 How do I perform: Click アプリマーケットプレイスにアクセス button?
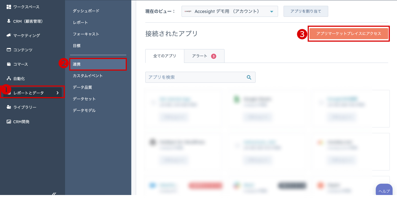tap(349, 34)
